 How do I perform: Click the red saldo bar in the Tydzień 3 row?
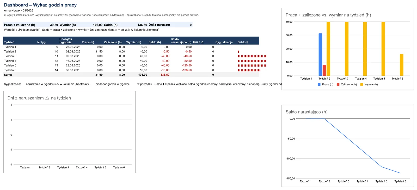coord(252,56)
